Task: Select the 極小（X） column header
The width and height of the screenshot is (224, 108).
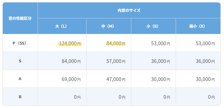Action: pyautogui.click(x=198, y=26)
